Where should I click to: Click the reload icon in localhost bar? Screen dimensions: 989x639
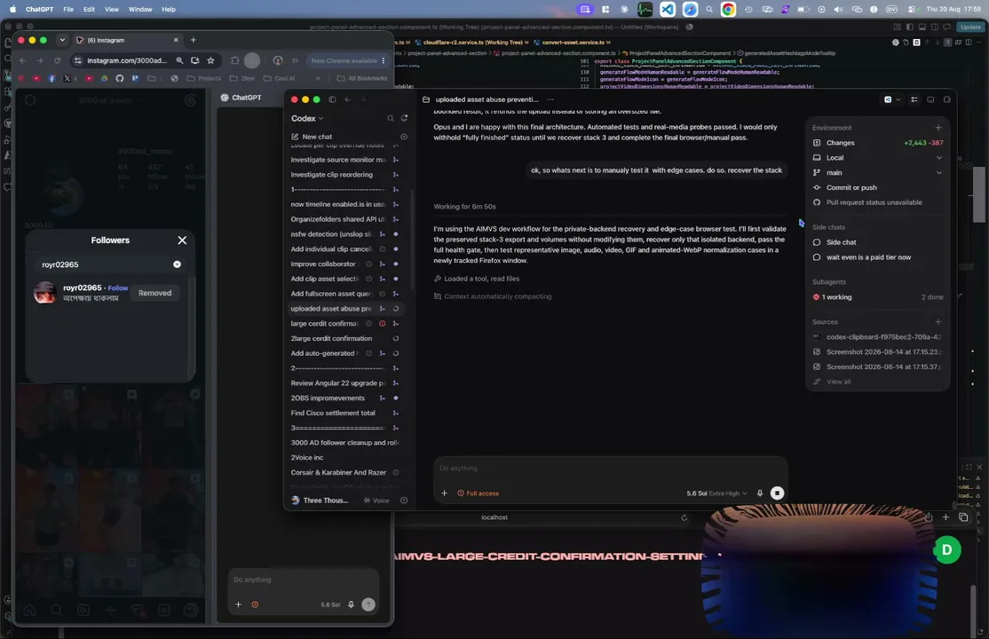pyautogui.click(x=684, y=517)
